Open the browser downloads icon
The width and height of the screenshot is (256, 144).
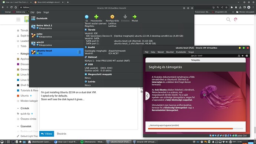point(240,7)
